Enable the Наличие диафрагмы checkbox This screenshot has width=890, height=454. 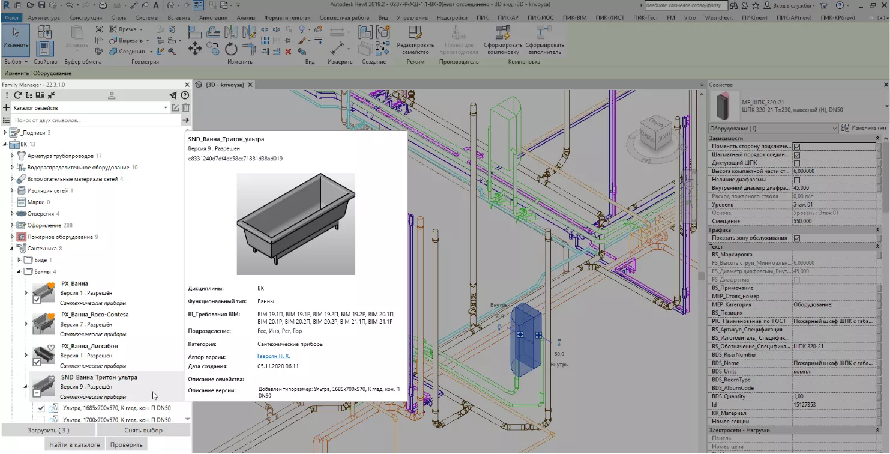pyautogui.click(x=796, y=180)
